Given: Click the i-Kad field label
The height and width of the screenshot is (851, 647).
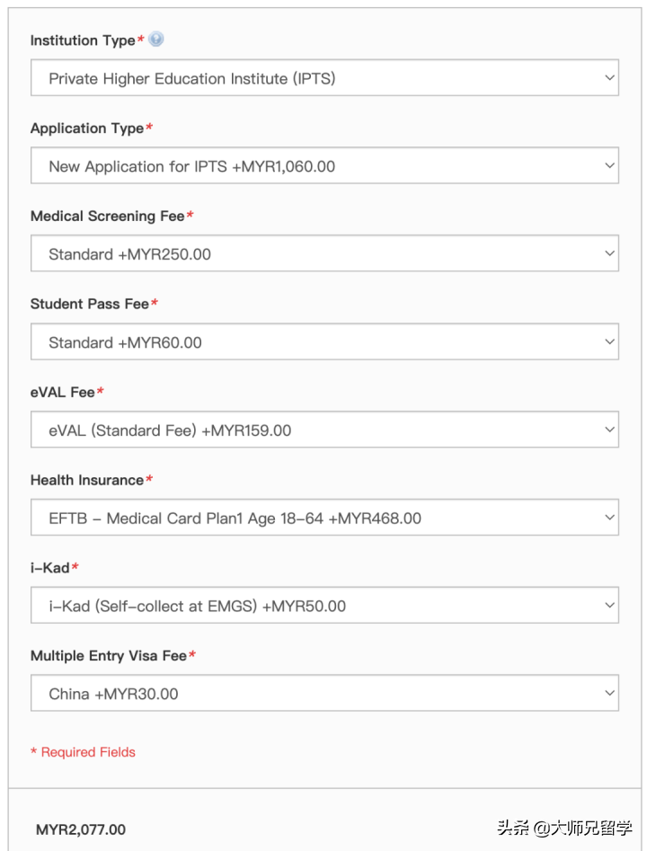Looking at the screenshot, I should (x=50, y=568).
